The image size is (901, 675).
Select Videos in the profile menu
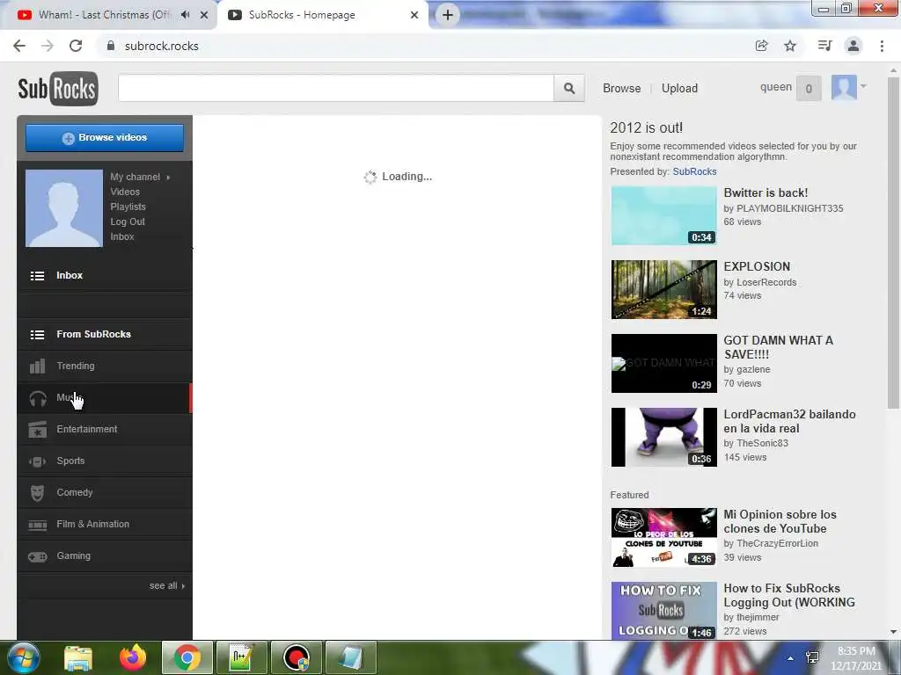coord(125,192)
